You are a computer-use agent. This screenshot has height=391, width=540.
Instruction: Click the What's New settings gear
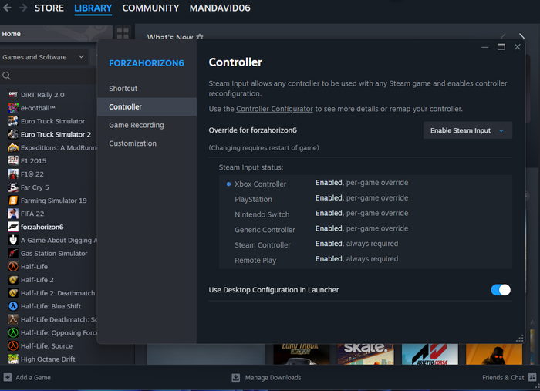[200, 37]
